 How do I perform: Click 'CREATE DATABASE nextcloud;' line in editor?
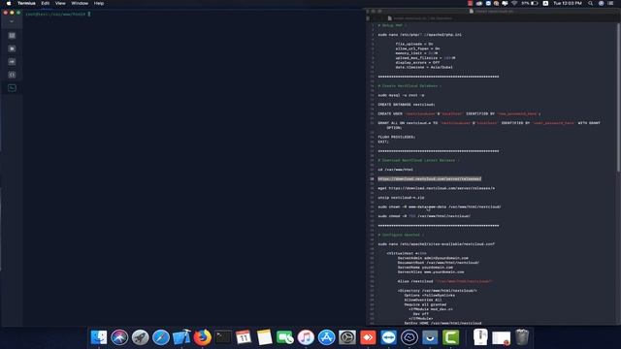click(407, 105)
